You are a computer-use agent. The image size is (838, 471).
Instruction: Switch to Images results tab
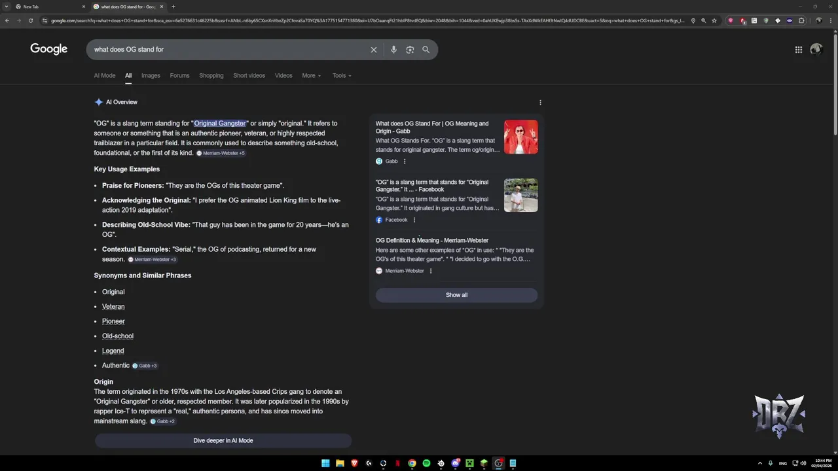(x=151, y=75)
